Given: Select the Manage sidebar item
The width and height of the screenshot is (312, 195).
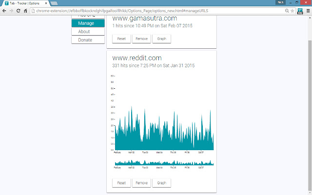Looking at the screenshot, I should click(88, 23).
